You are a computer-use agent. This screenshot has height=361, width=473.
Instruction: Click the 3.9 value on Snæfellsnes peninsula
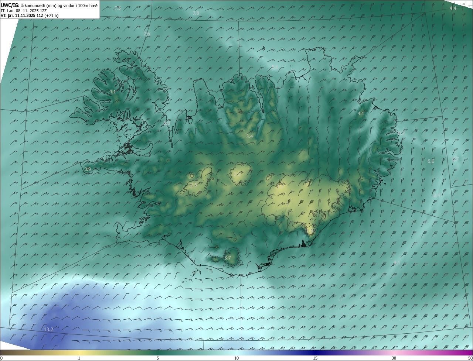[x=88, y=169]
